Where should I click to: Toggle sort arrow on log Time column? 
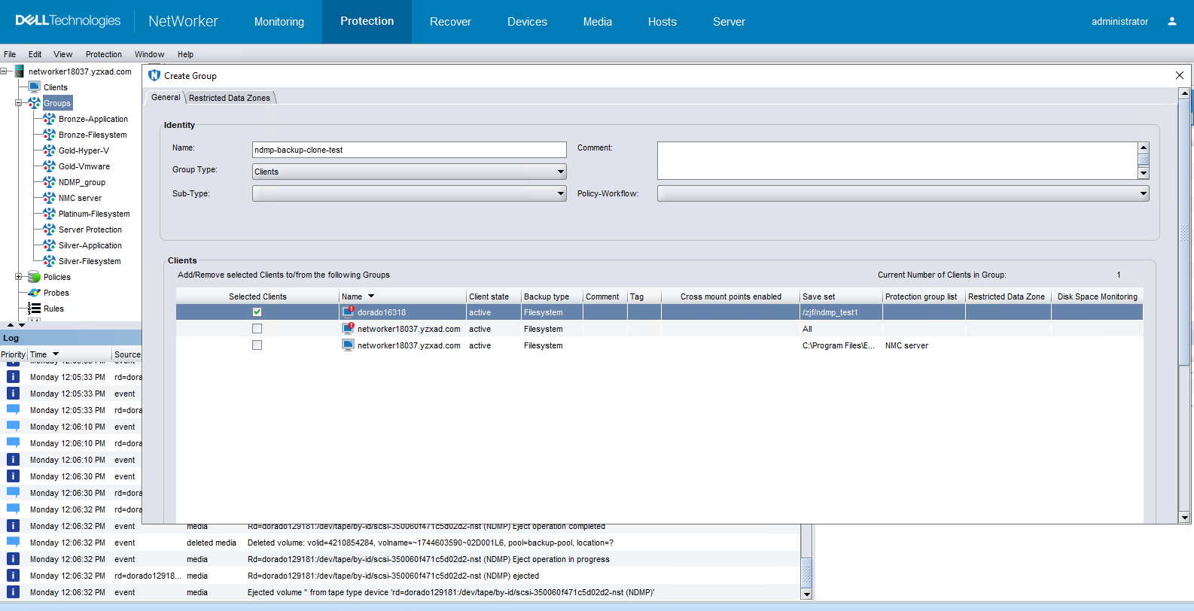(x=56, y=354)
